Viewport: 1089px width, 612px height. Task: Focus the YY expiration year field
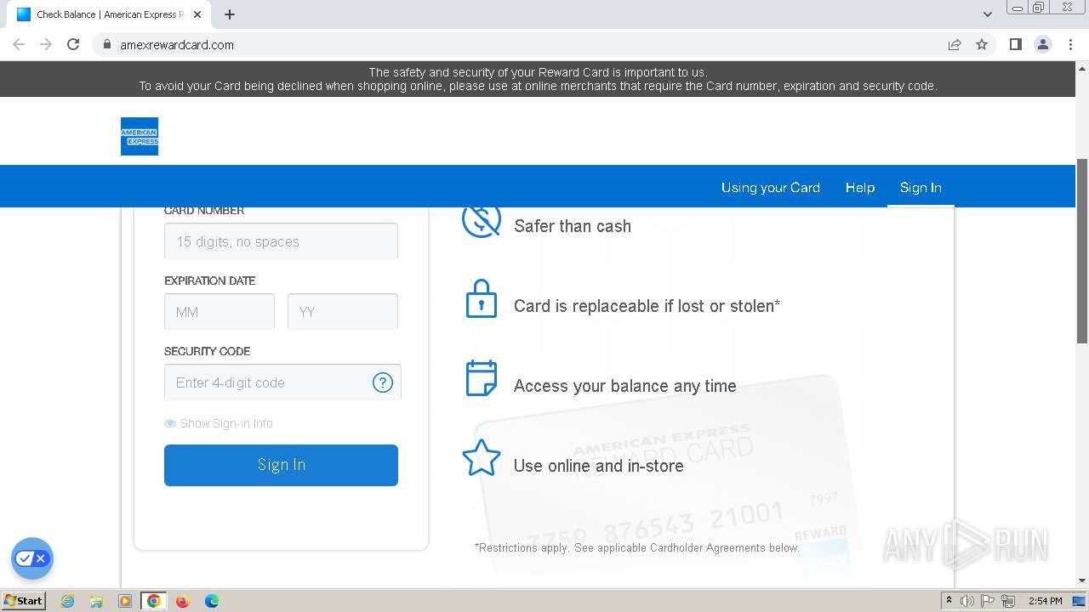(343, 312)
